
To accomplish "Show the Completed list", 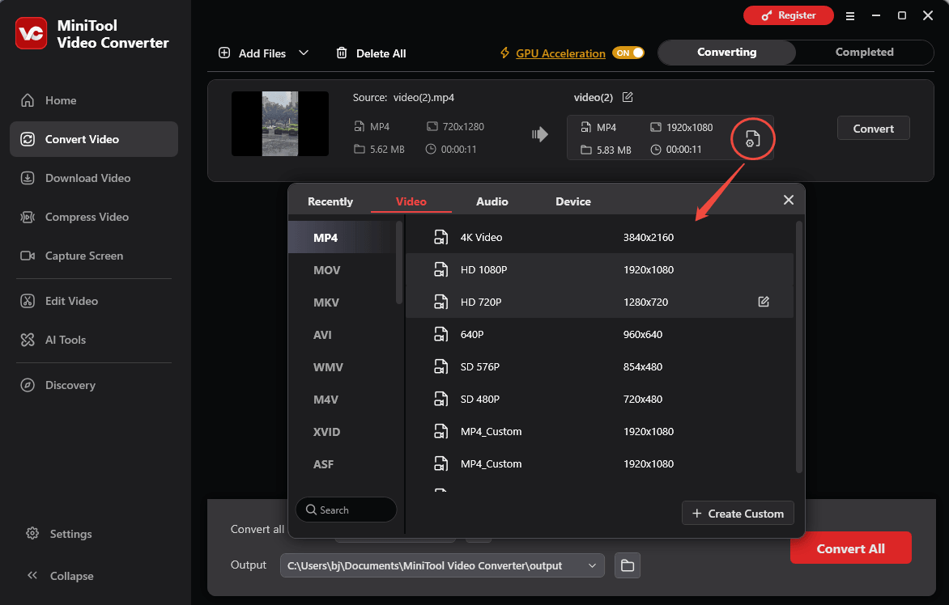I will click(864, 52).
